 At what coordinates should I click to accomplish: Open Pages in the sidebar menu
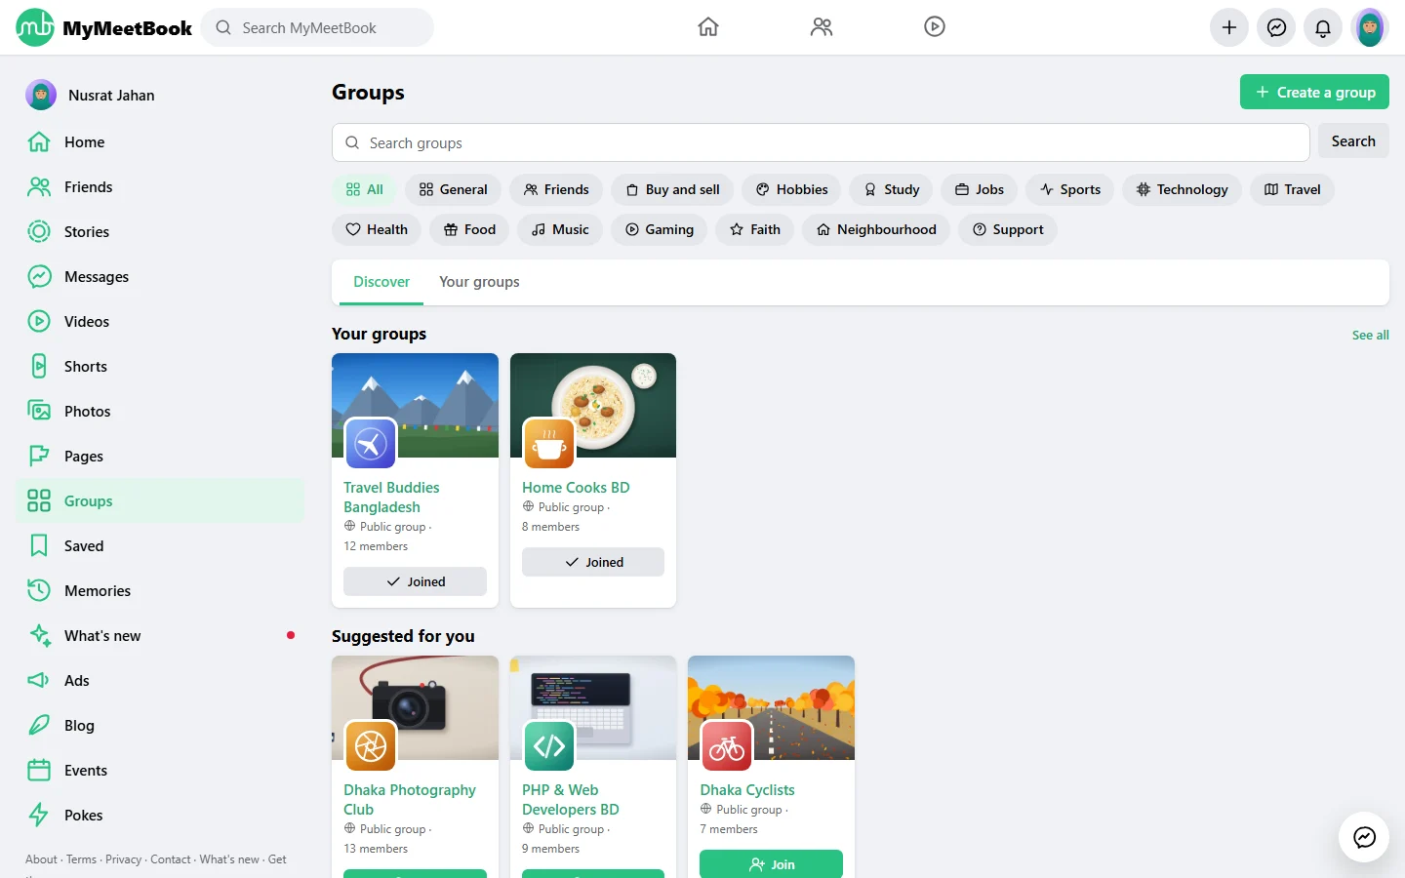tap(160, 457)
